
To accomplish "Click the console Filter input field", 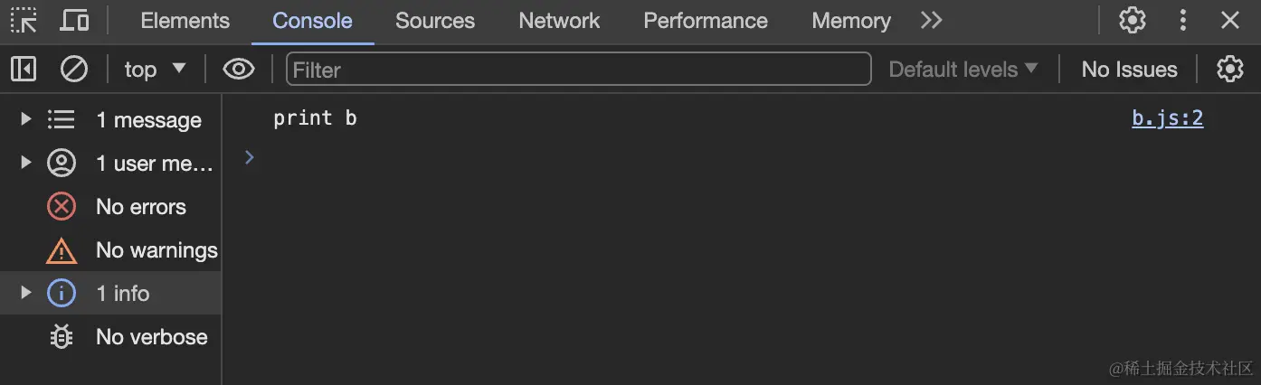I will pyautogui.click(x=579, y=69).
